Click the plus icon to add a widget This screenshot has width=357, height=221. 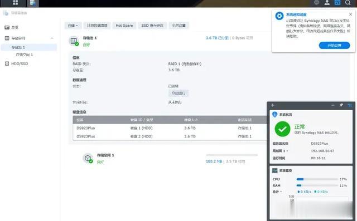point(273,105)
